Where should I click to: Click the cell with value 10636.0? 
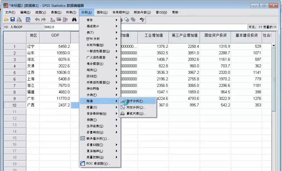click(x=55, y=73)
